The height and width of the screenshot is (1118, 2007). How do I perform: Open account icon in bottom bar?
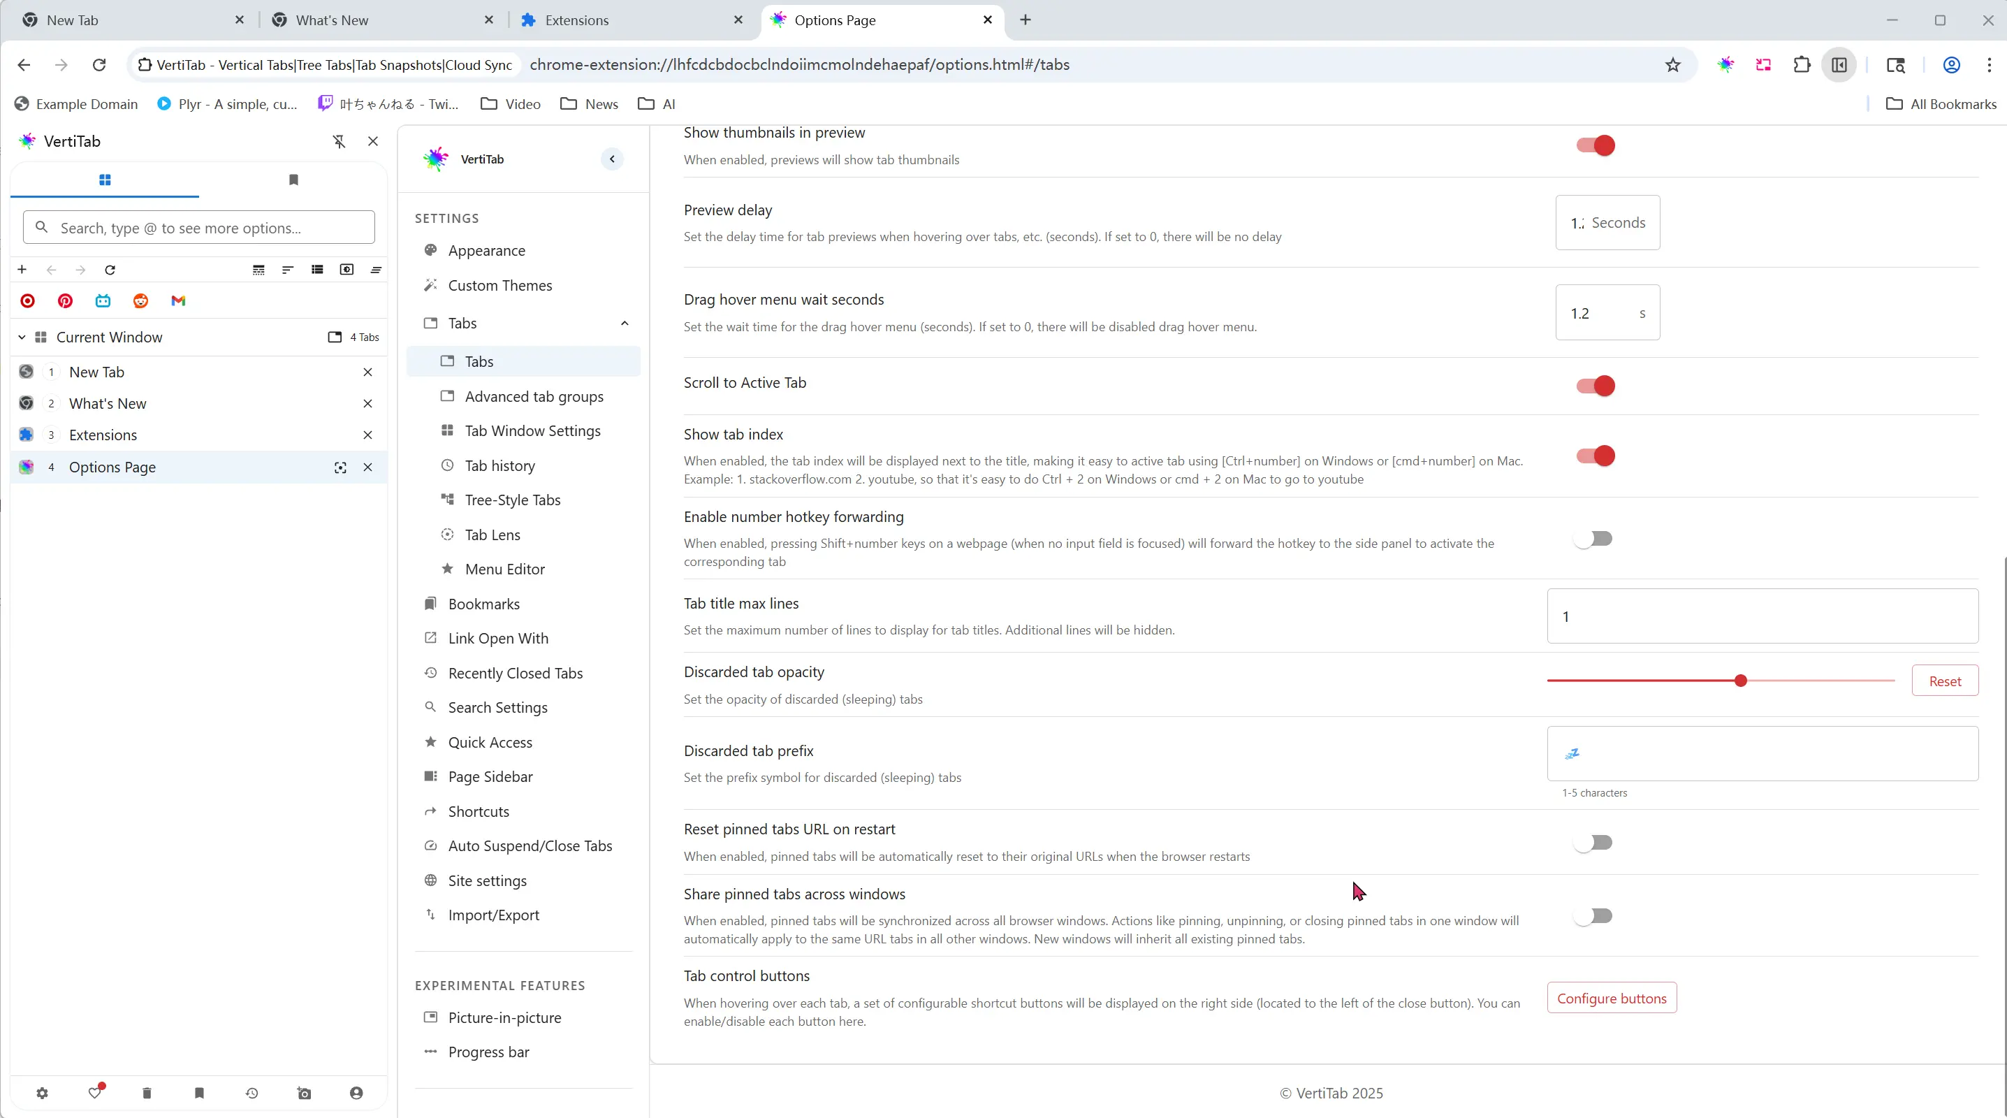(x=356, y=1093)
